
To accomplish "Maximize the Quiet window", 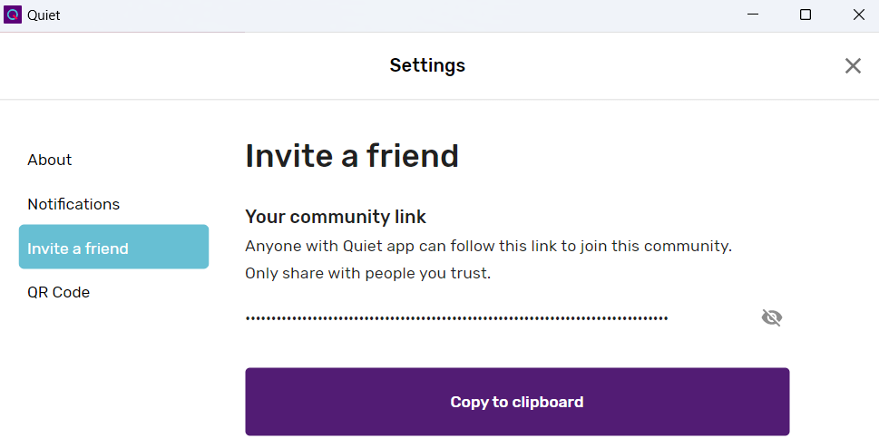I will pos(805,15).
